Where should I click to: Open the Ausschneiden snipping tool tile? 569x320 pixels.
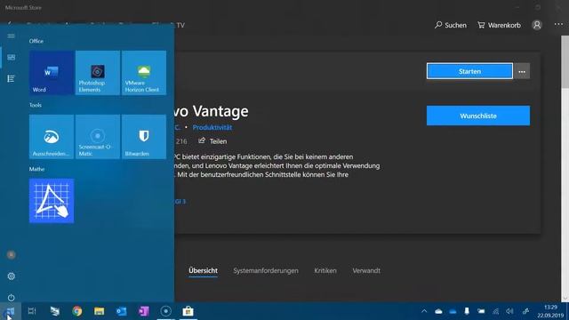[x=52, y=137]
